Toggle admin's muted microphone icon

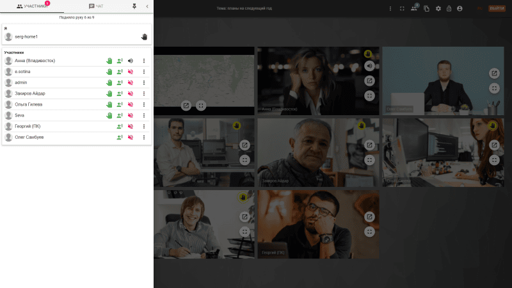[x=130, y=83]
